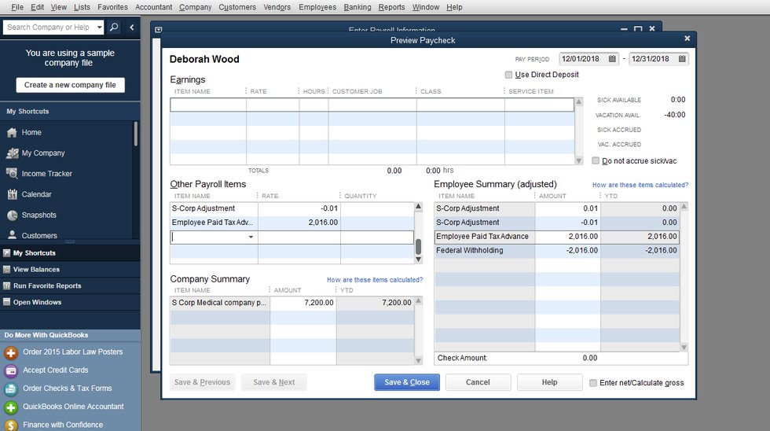
Task: Click the search magnifier icon
Action: click(114, 27)
